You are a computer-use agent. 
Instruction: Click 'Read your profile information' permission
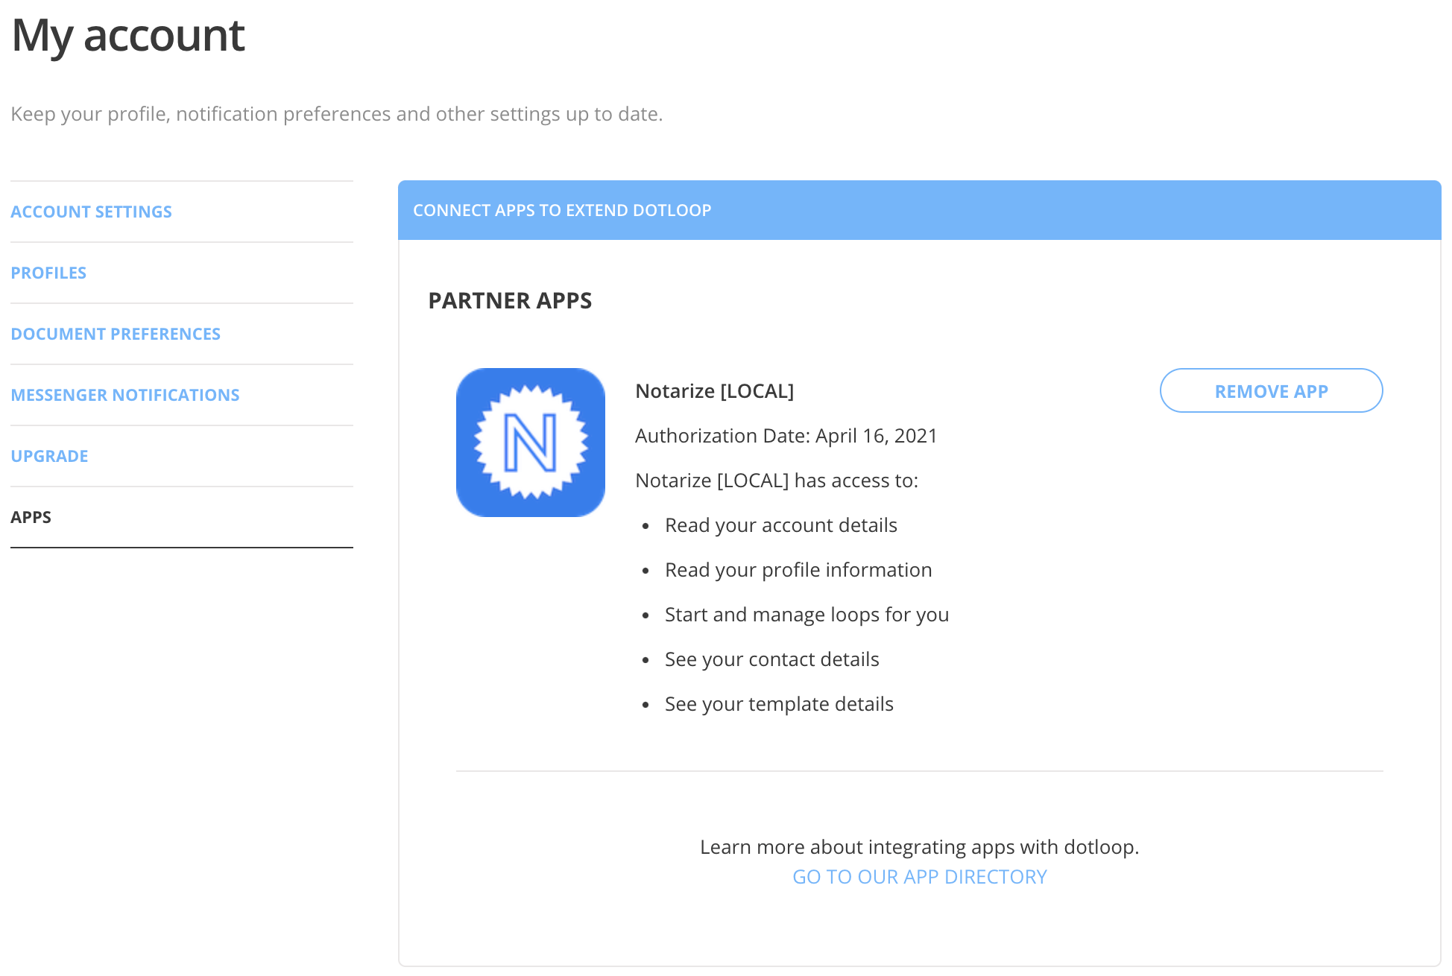(798, 570)
